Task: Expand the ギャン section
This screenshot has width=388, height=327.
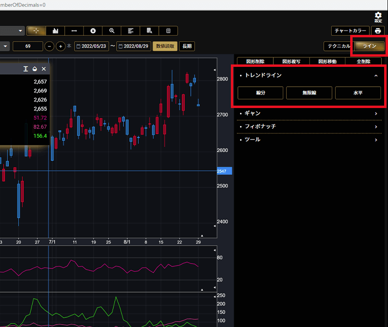Action: 309,113
